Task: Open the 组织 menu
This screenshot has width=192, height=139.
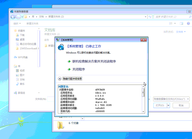Action: pos(17,23)
